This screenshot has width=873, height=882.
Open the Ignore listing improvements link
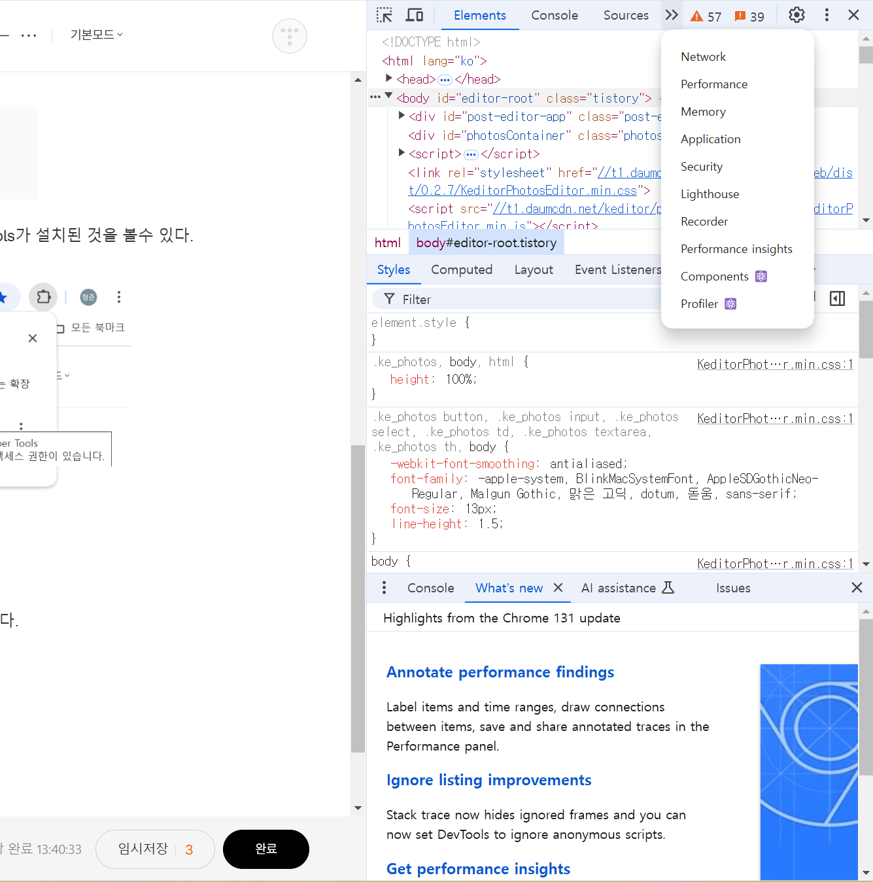(x=488, y=780)
